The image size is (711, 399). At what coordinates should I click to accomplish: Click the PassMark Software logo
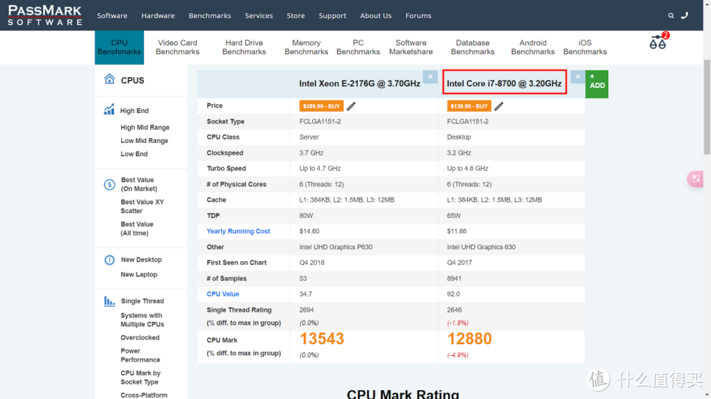[45, 15]
